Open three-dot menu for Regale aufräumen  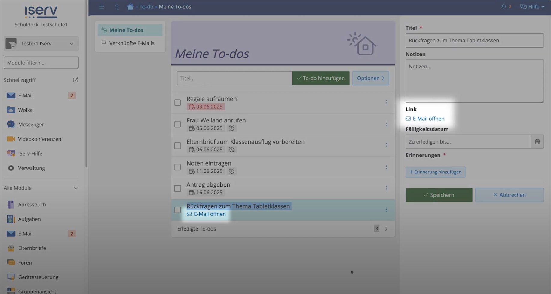pos(386,103)
